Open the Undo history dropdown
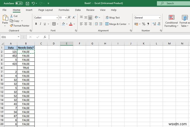190x127 pixels. coord(36,4)
